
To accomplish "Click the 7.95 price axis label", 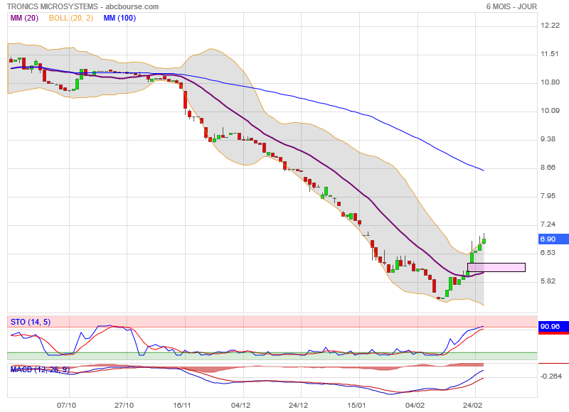I will [548, 196].
